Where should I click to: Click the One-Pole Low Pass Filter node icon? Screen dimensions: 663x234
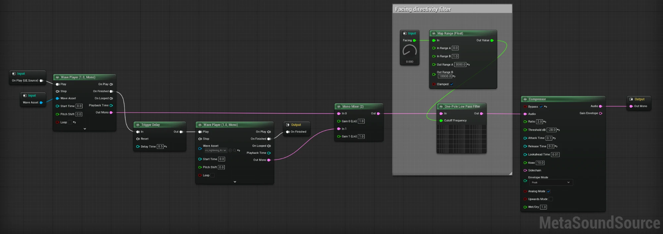click(441, 106)
